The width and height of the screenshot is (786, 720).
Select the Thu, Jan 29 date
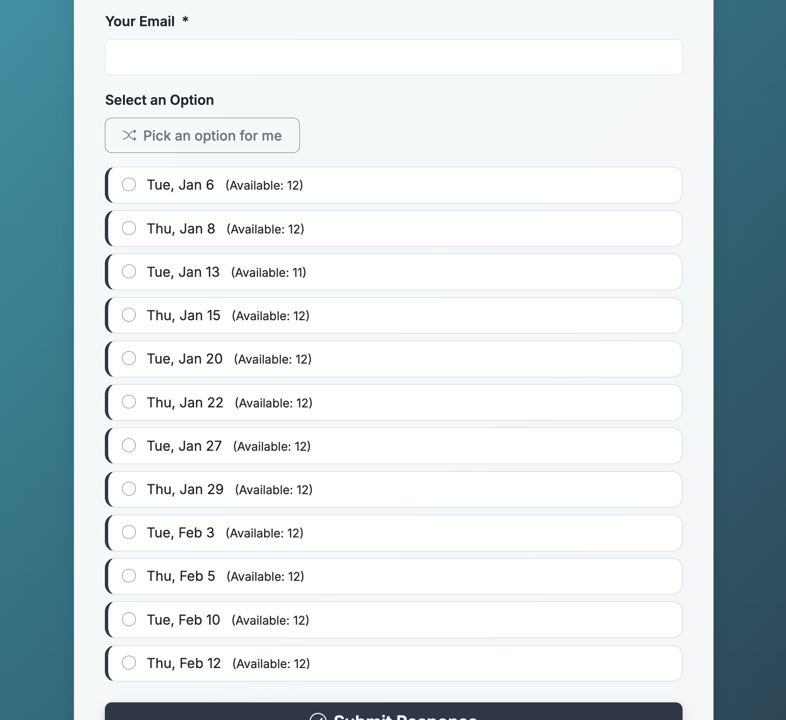129,488
